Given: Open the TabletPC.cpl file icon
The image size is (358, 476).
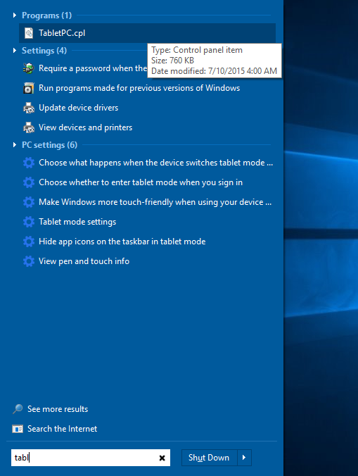Looking at the screenshot, I should [x=29, y=33].
